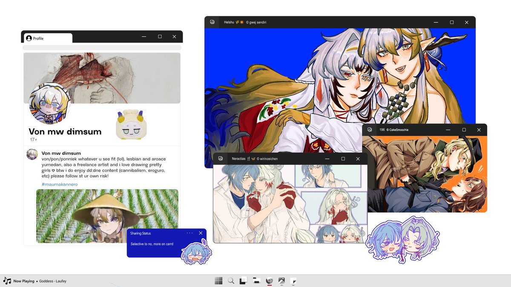Click the 'Sharing Status' popup title
This screenshot has height=287, width=511.
pos(141,233)
